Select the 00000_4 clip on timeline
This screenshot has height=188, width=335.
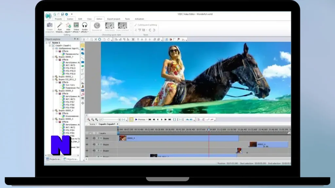pyautogui.click(x=179, y=138)
